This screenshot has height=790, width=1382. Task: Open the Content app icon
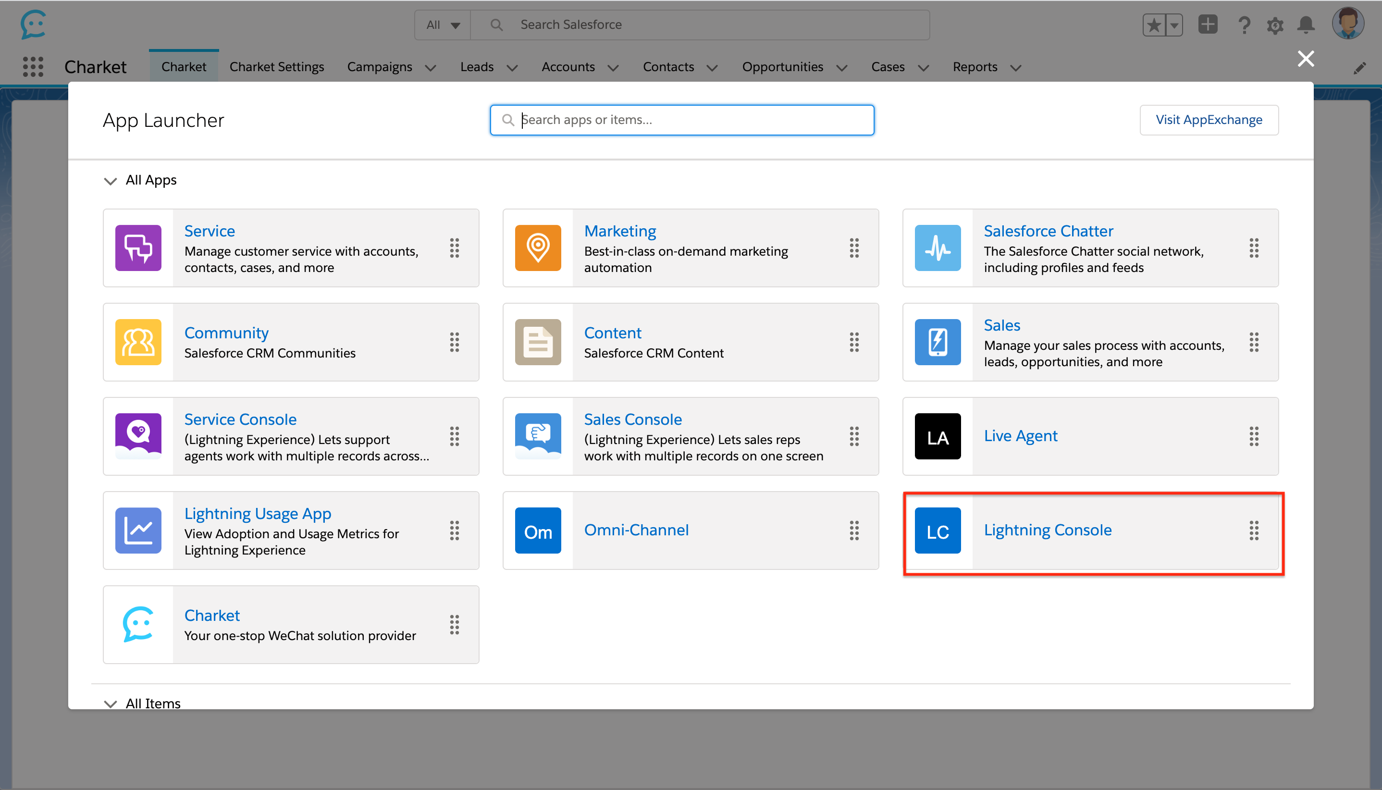point(538,342)
